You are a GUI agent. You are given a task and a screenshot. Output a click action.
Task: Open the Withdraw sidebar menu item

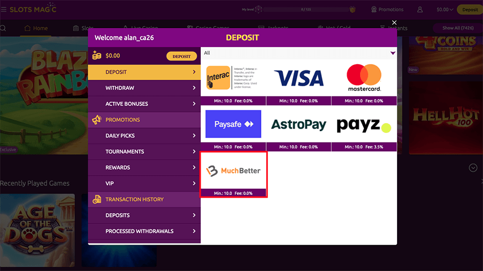(144, 88)
